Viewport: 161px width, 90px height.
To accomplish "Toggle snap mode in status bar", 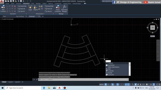I will [108, 84].
